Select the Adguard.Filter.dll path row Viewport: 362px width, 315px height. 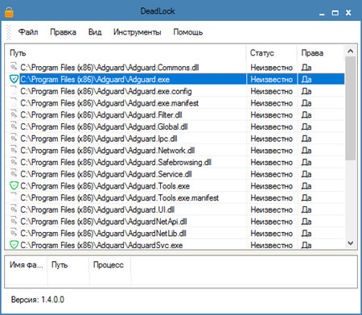(101, 115)
